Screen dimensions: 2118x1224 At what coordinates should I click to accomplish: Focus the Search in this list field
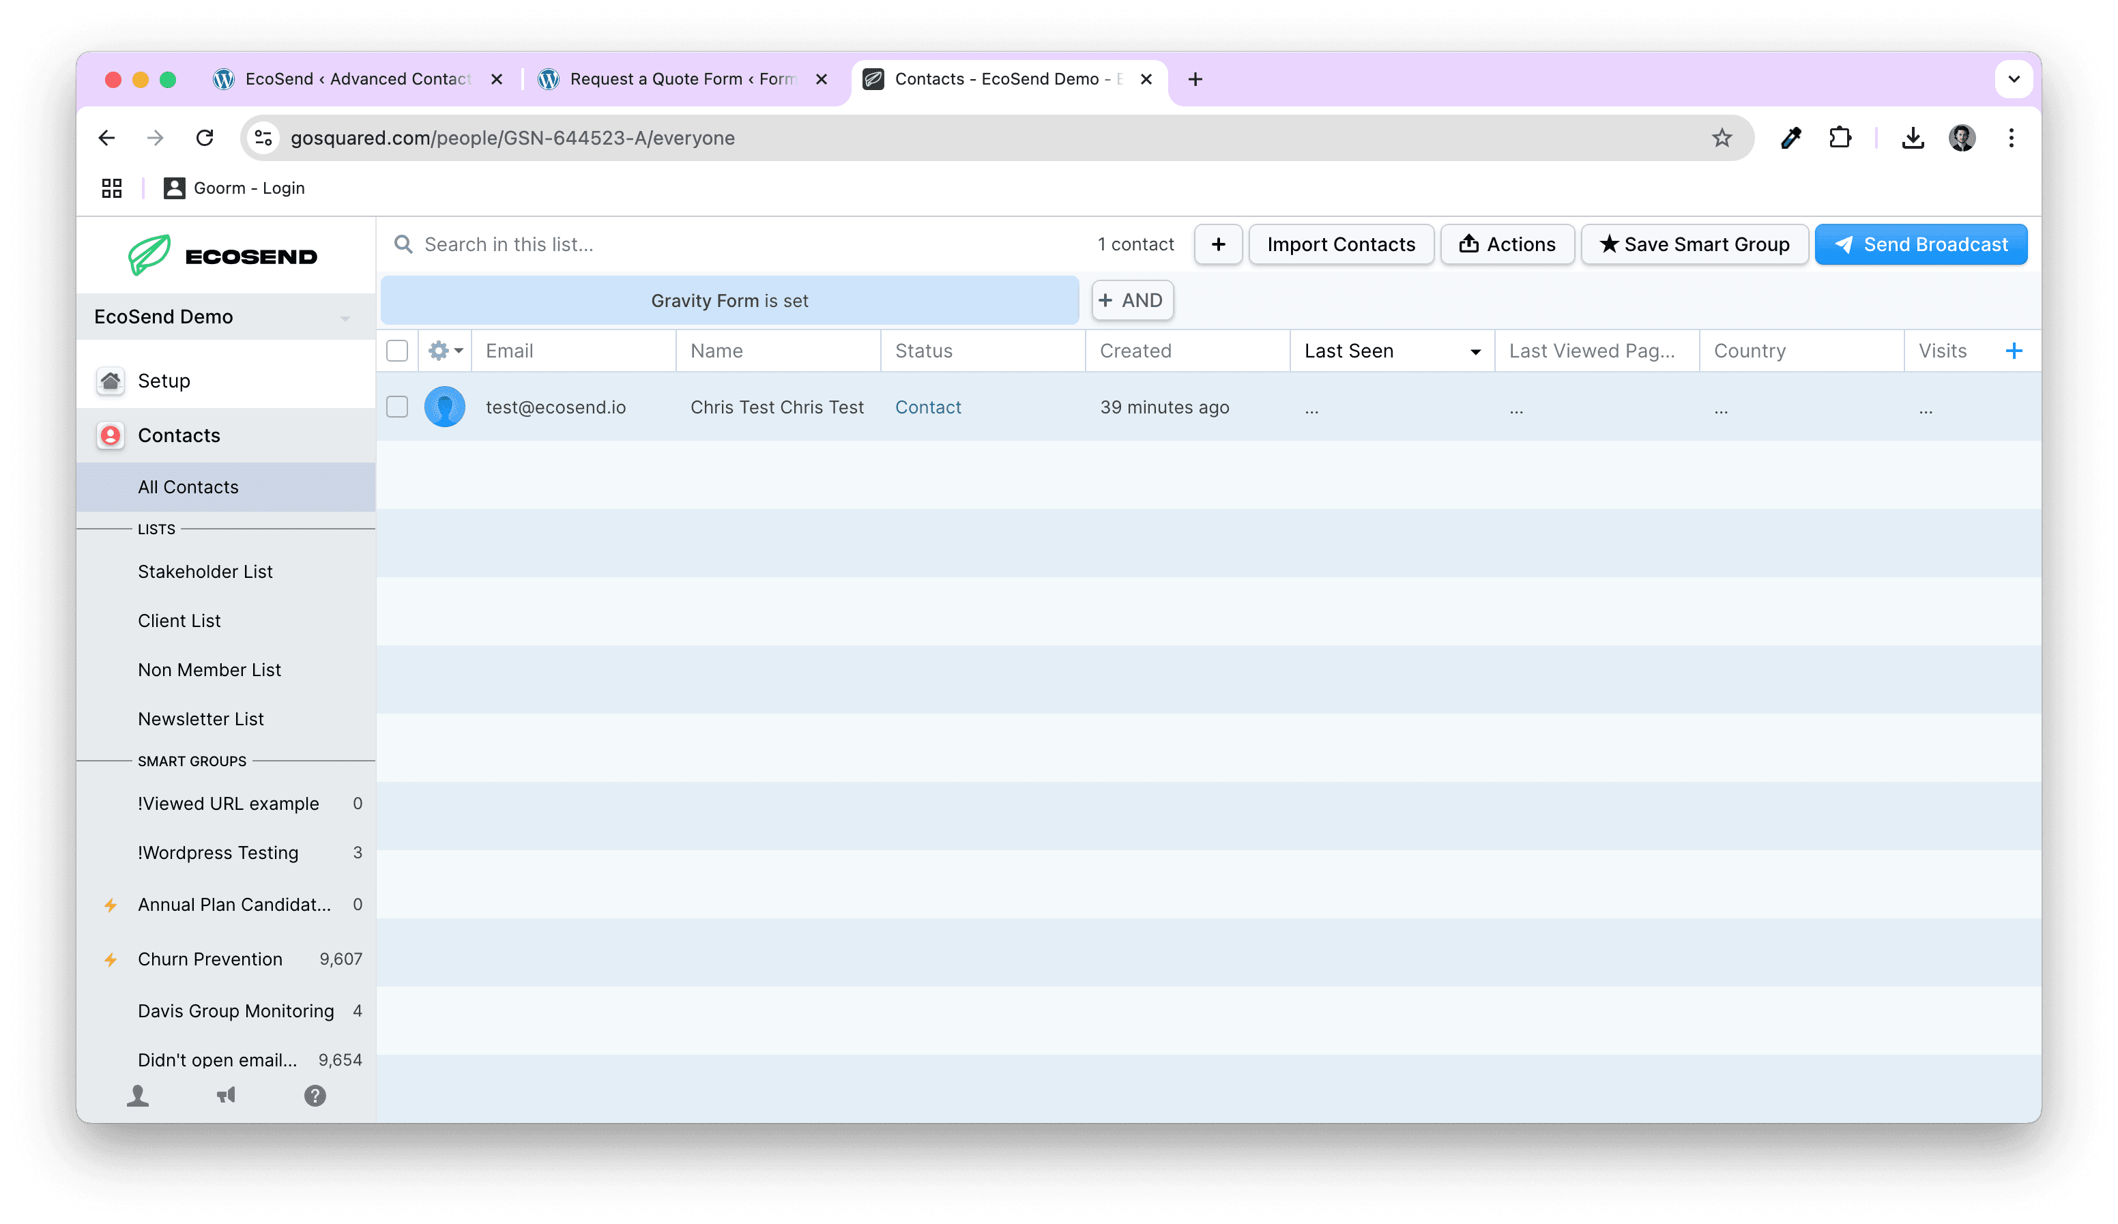pyautogui.click(x=740, y=245)
